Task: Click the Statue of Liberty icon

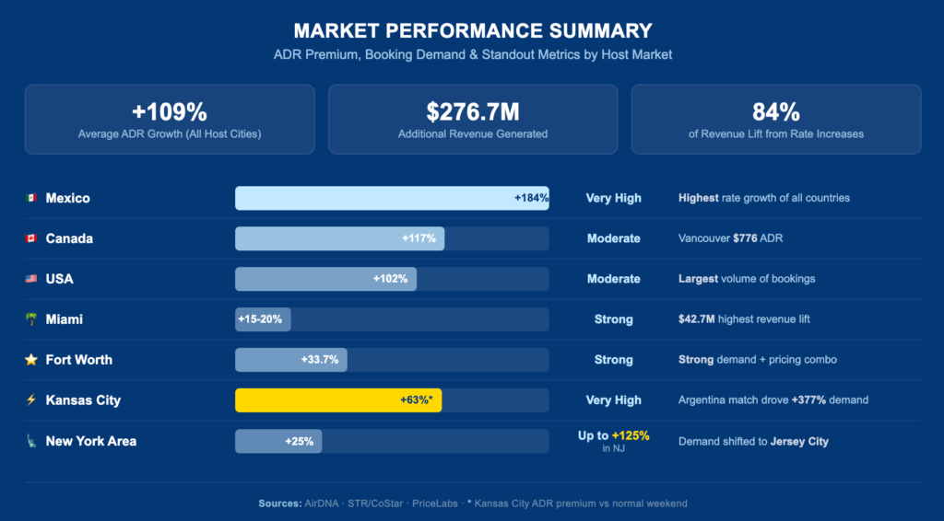Action: [x=31, y=441]
